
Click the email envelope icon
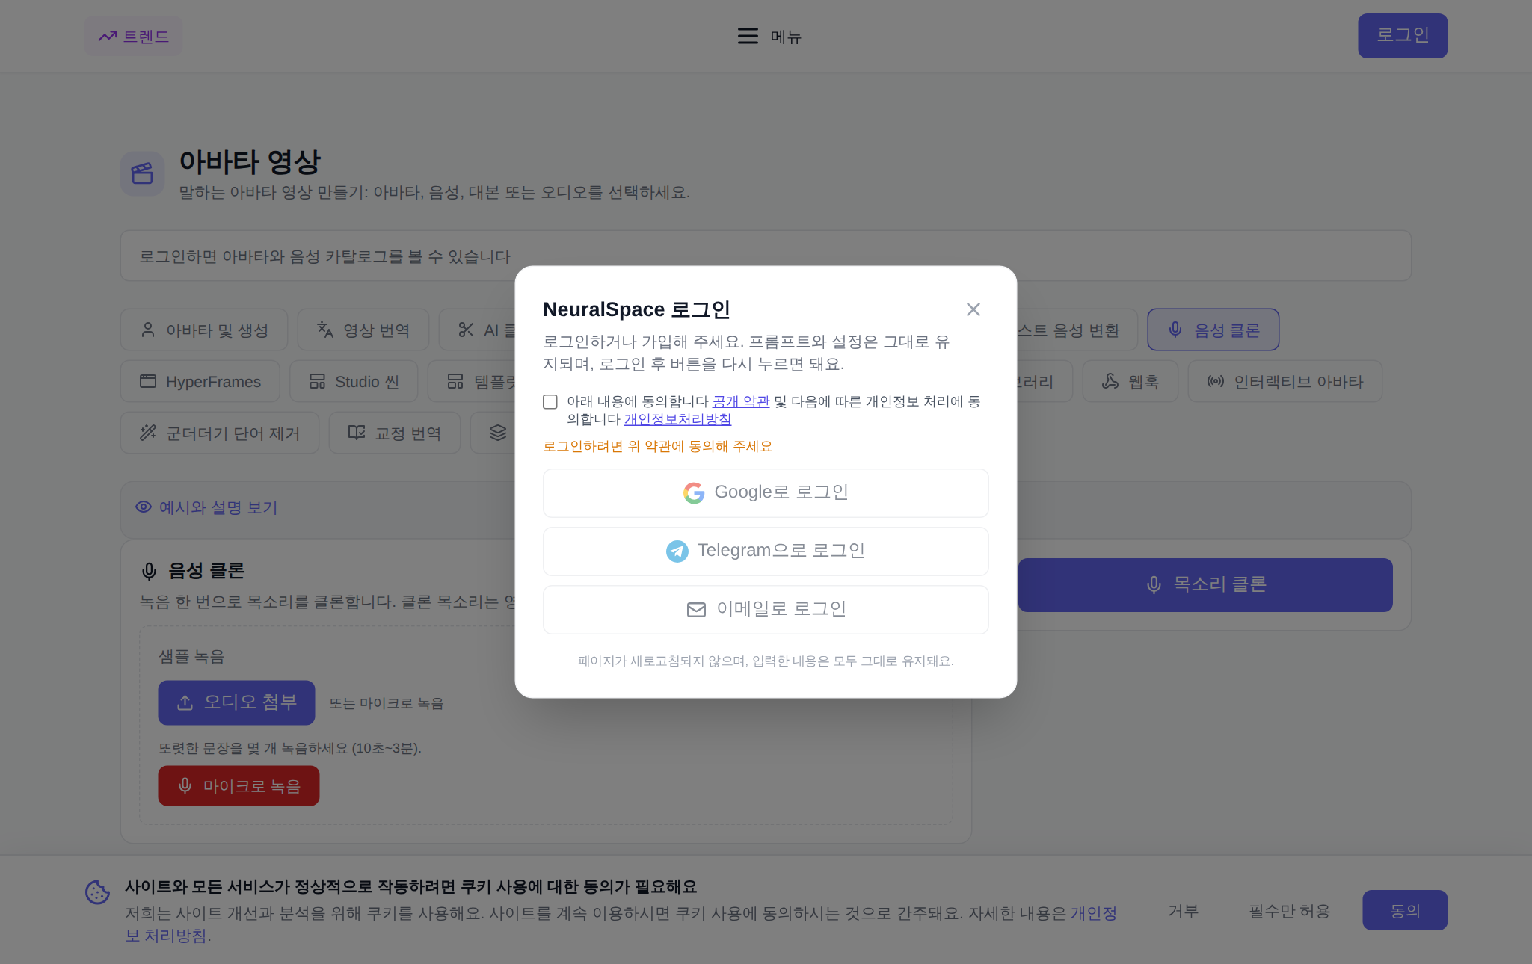696,610
